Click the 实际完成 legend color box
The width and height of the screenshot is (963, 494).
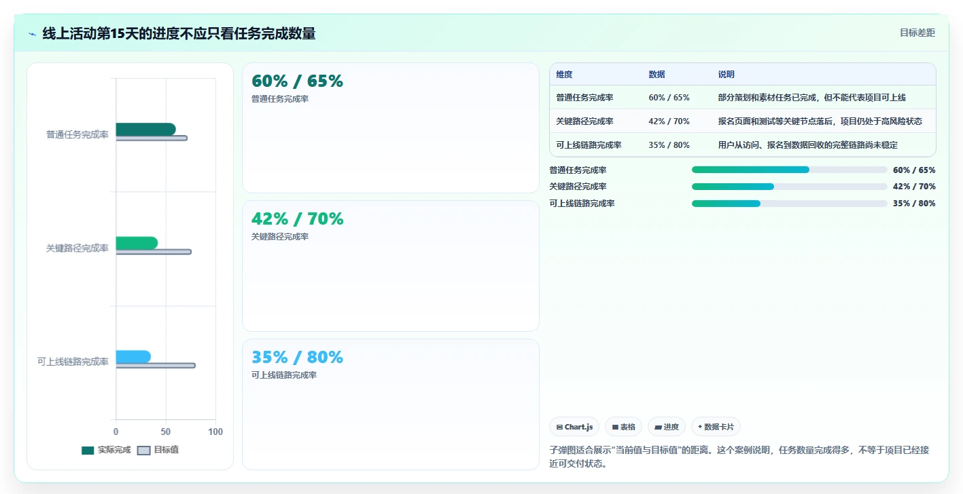(x=88, y=451)
